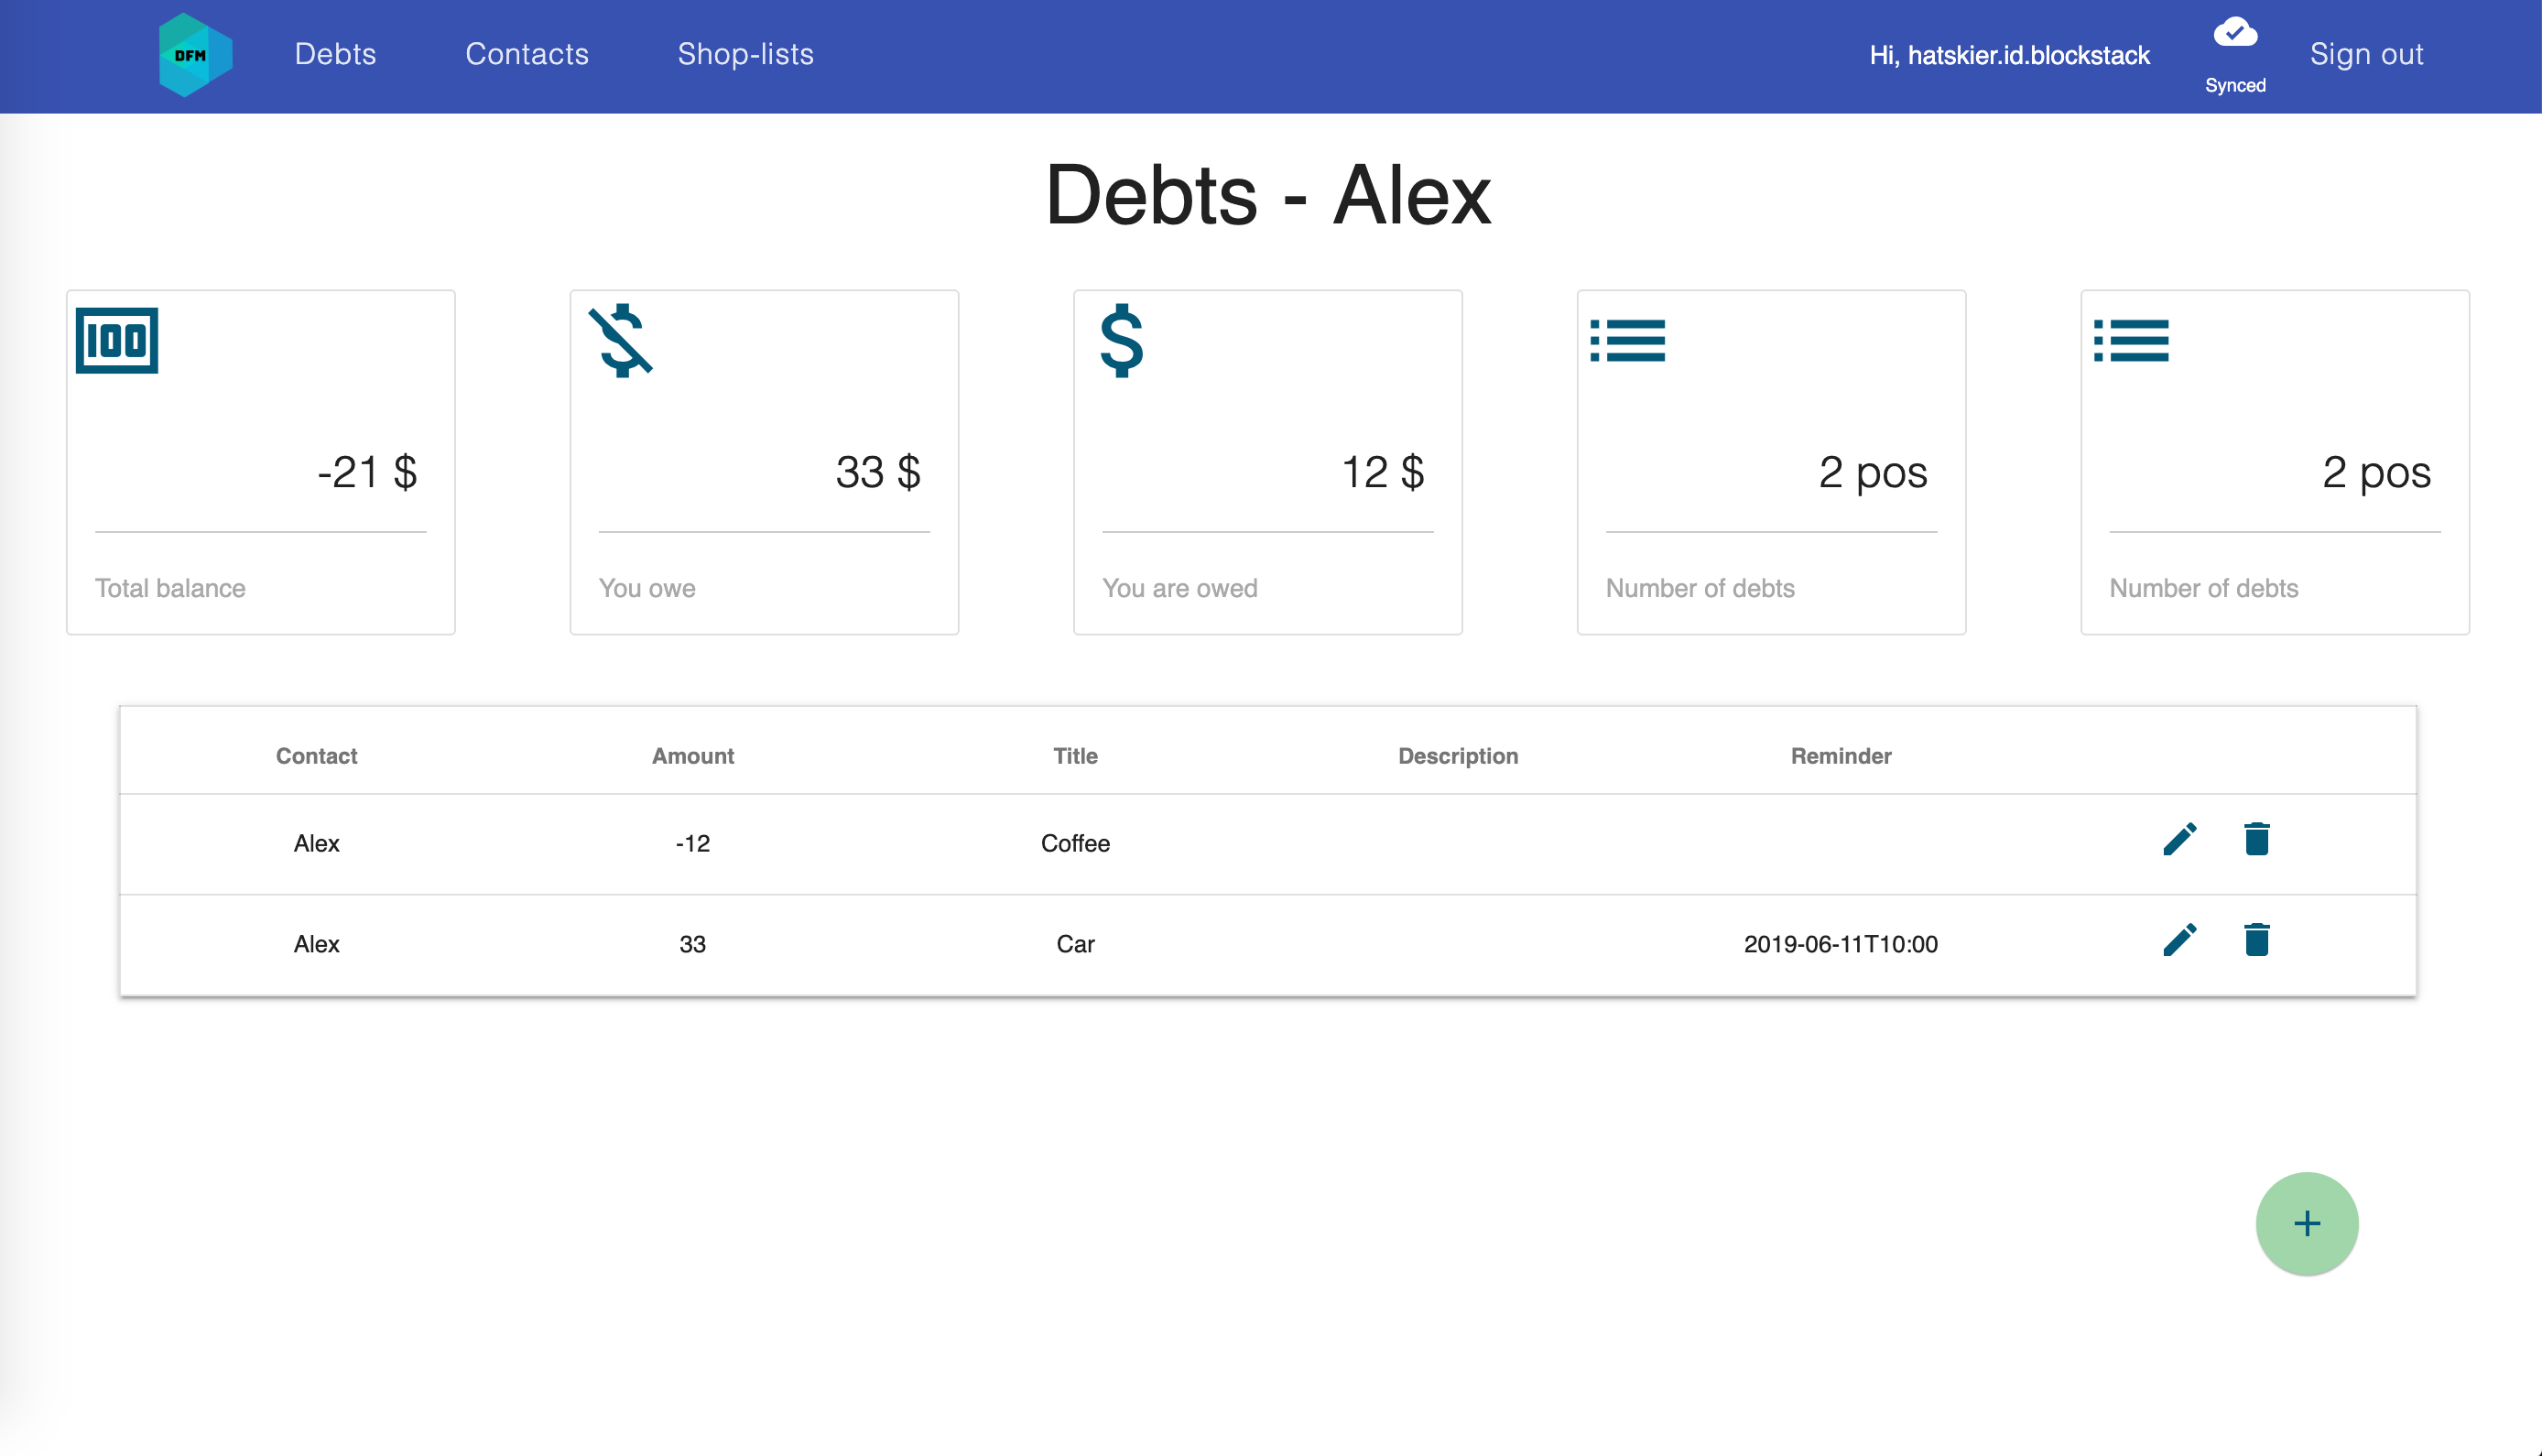
Task: Click the hatskier.id.blockstack greeting
Action: pos(2009,55)
